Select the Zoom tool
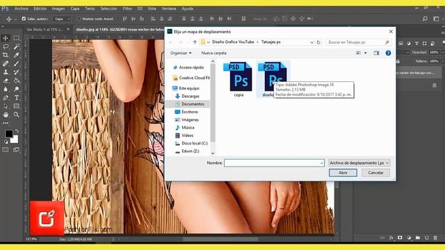Viewport: 445px width, 250px height. tap(17, 115)
